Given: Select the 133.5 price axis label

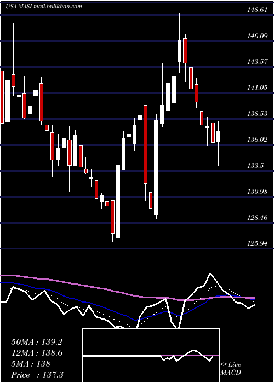Looking at the screenshot, I should [x=255, y=166].
